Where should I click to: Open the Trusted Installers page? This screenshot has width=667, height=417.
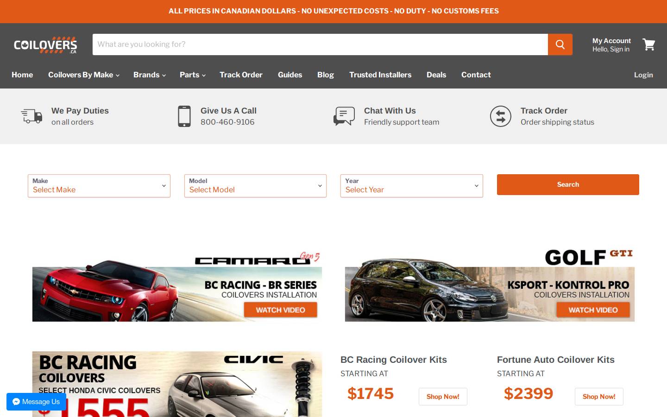380,75
